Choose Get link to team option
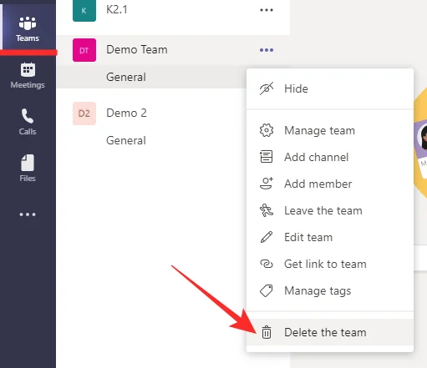The height and width of the screenshot is (368, 427). 330,264
